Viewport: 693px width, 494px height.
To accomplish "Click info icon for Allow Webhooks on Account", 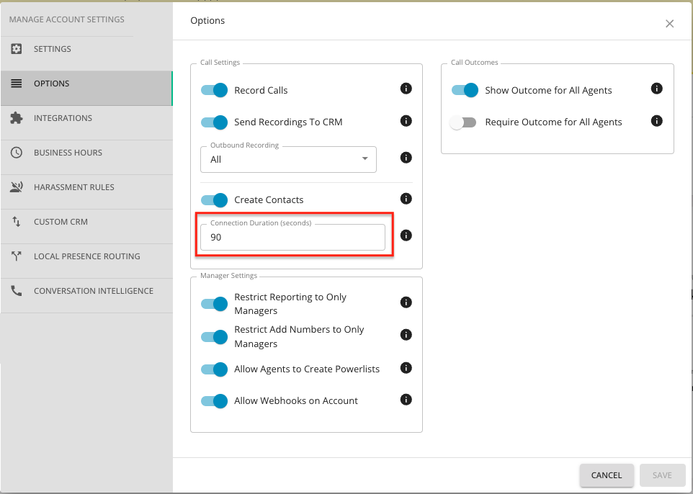I will pos(406,400).
